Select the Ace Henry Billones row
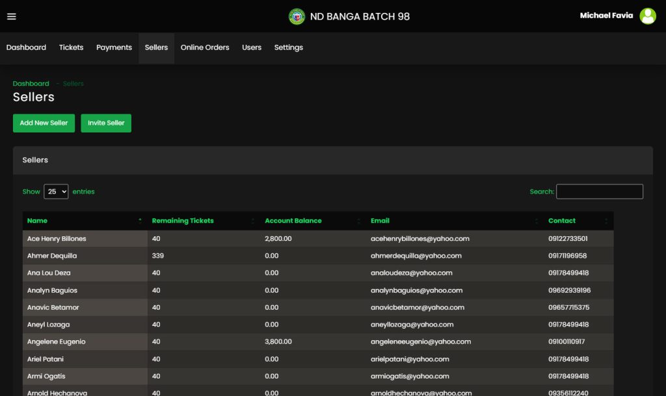 (57, 239)
